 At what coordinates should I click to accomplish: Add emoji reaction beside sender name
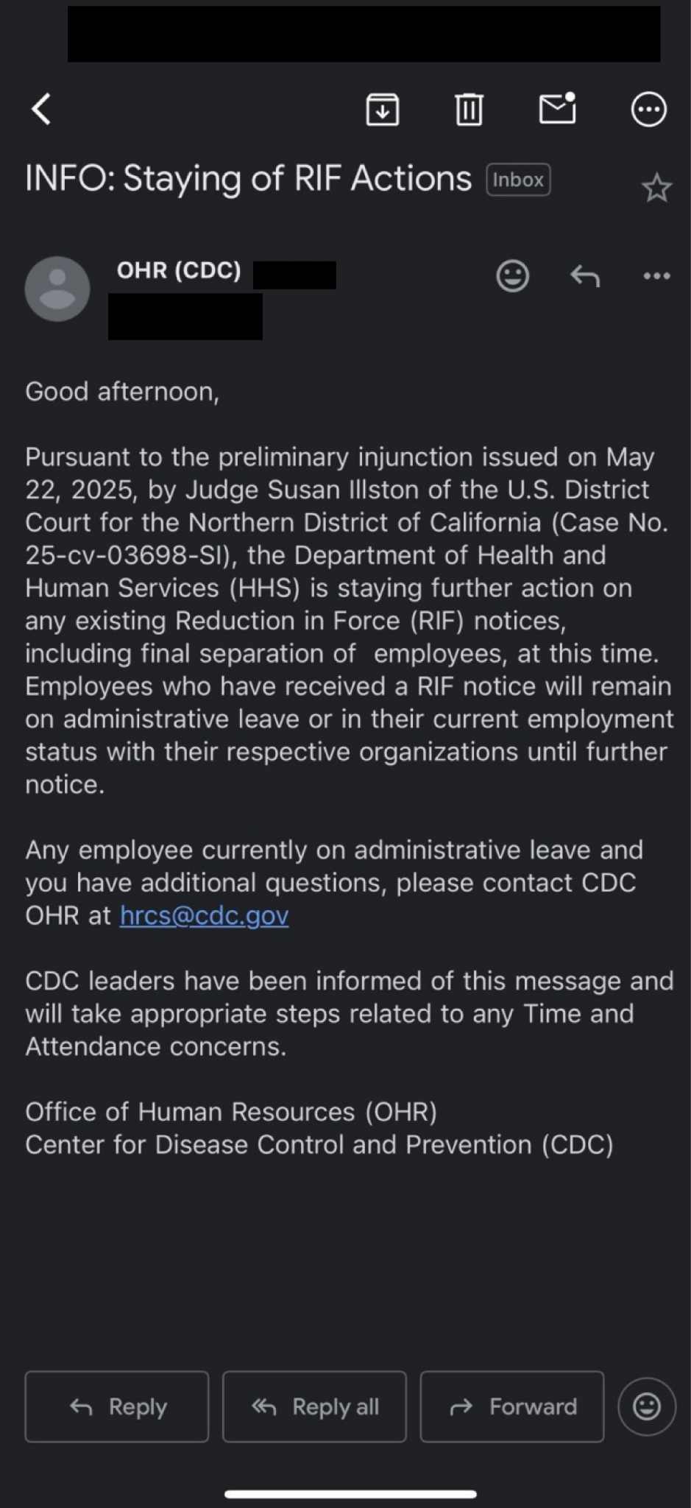[512, 276]
